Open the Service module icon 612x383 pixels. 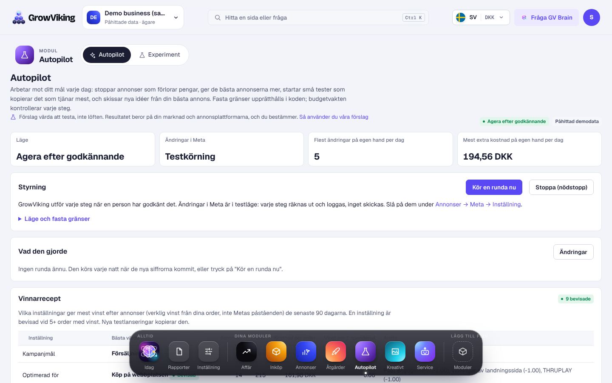pos(425,352)
